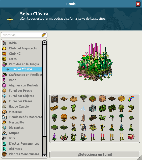Select the Selva Clásica subcategory
The image size is (142, 160).
point(22,69)
